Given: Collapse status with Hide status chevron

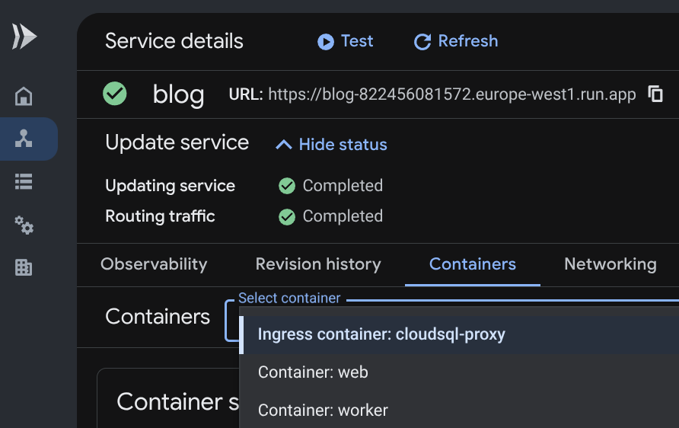Looking at the screenshot, I should coord(284,144).
